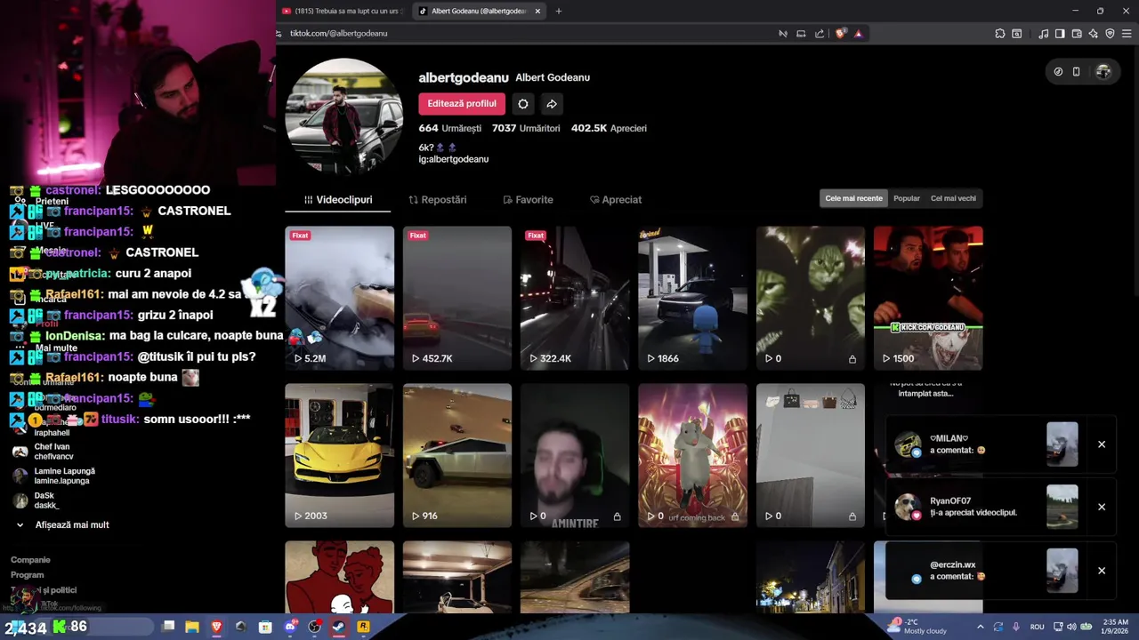Open Microsoft Store from taskbar
This screenshot has width=1139, height=640.
pyautogui.click(x=265, y=627)
